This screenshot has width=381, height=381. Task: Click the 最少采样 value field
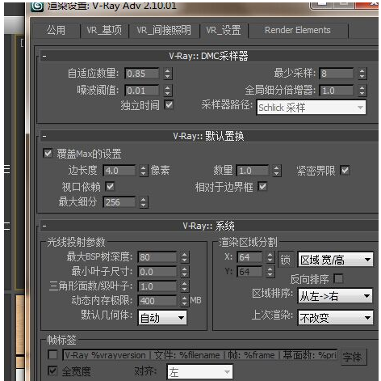click(x=337, y=74)
